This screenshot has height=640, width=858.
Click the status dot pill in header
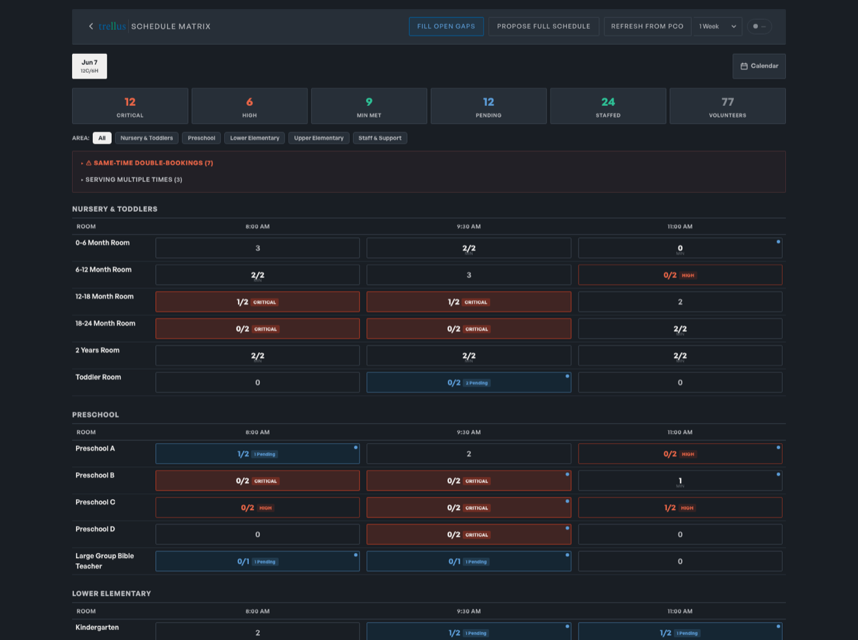[759, 27]
